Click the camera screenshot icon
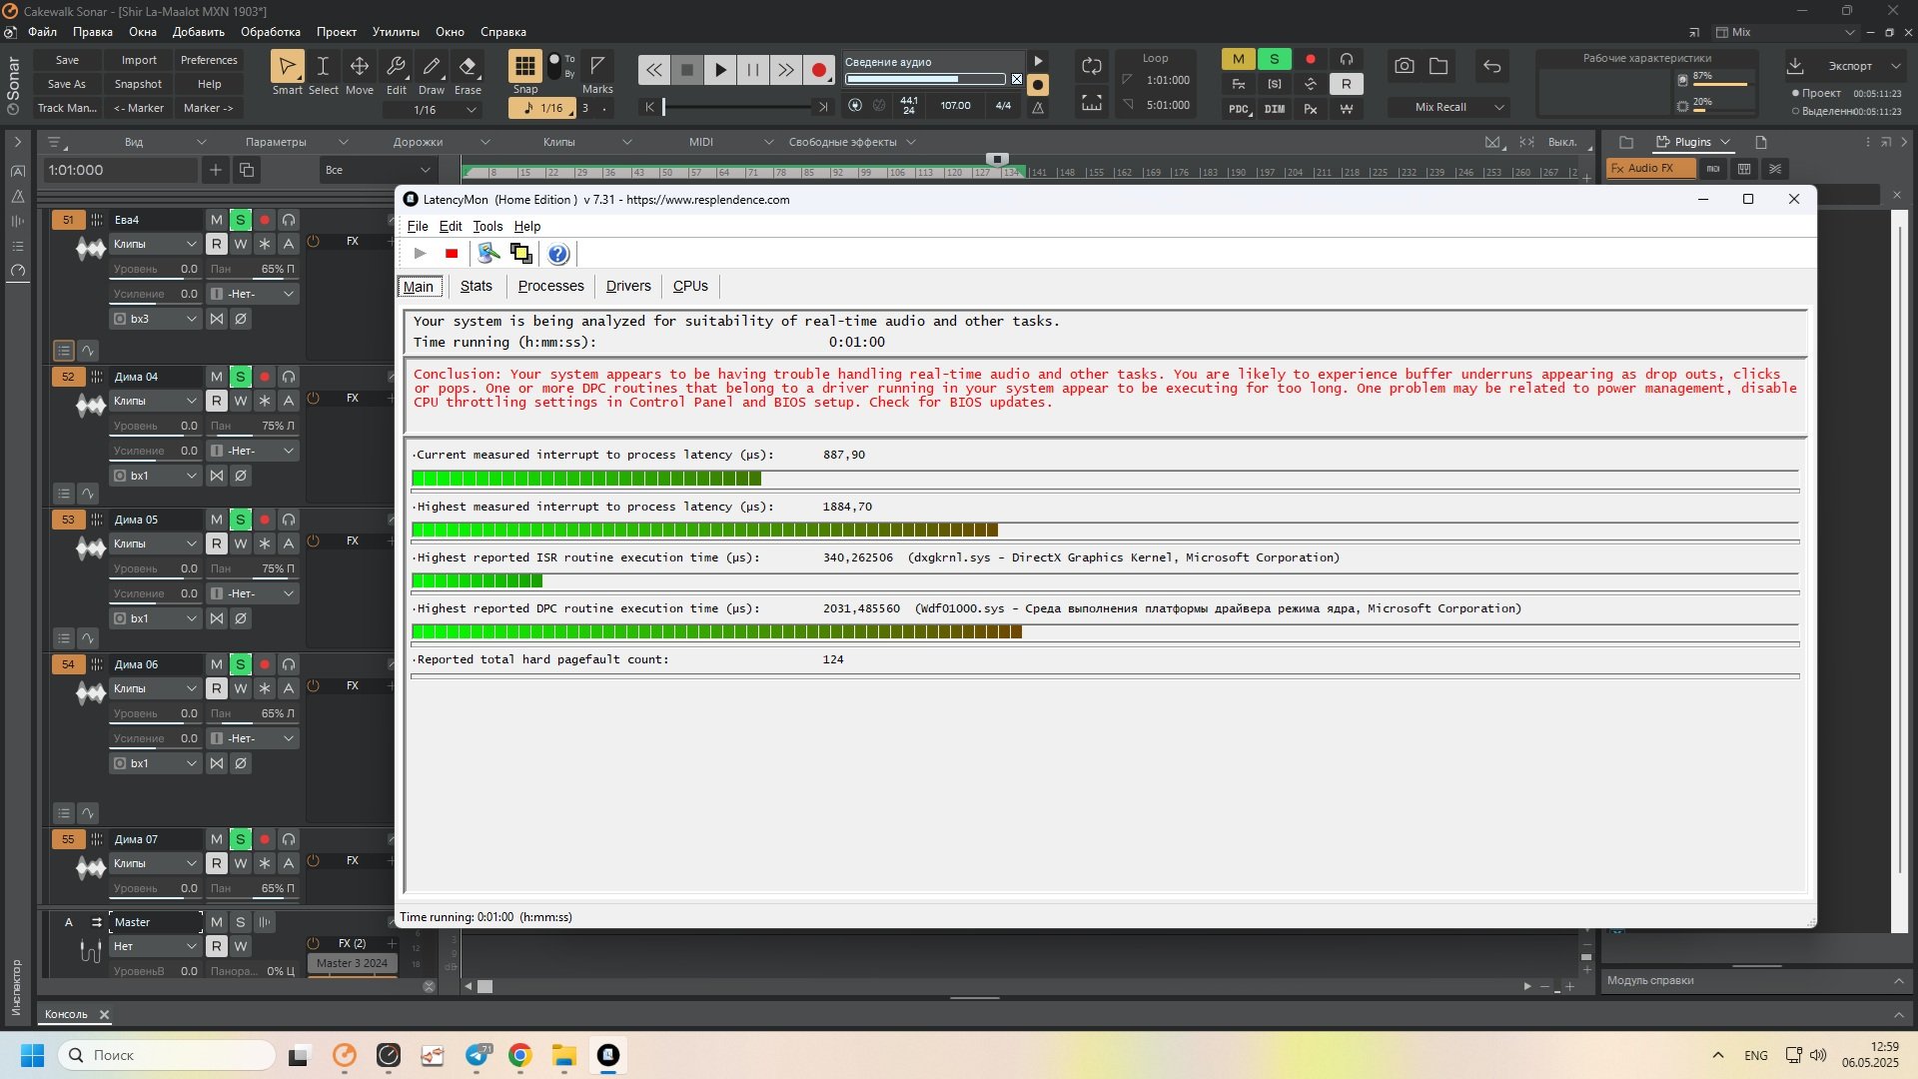Image resolution: width=1918 pixels, height=1079 pixels. [x=1404, y=67]
